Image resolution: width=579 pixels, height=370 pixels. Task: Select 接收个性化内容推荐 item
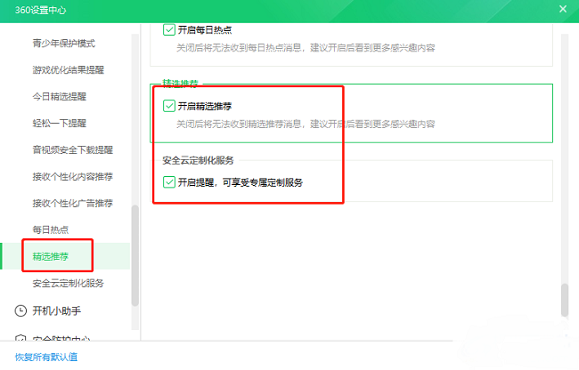pos(72,176)
